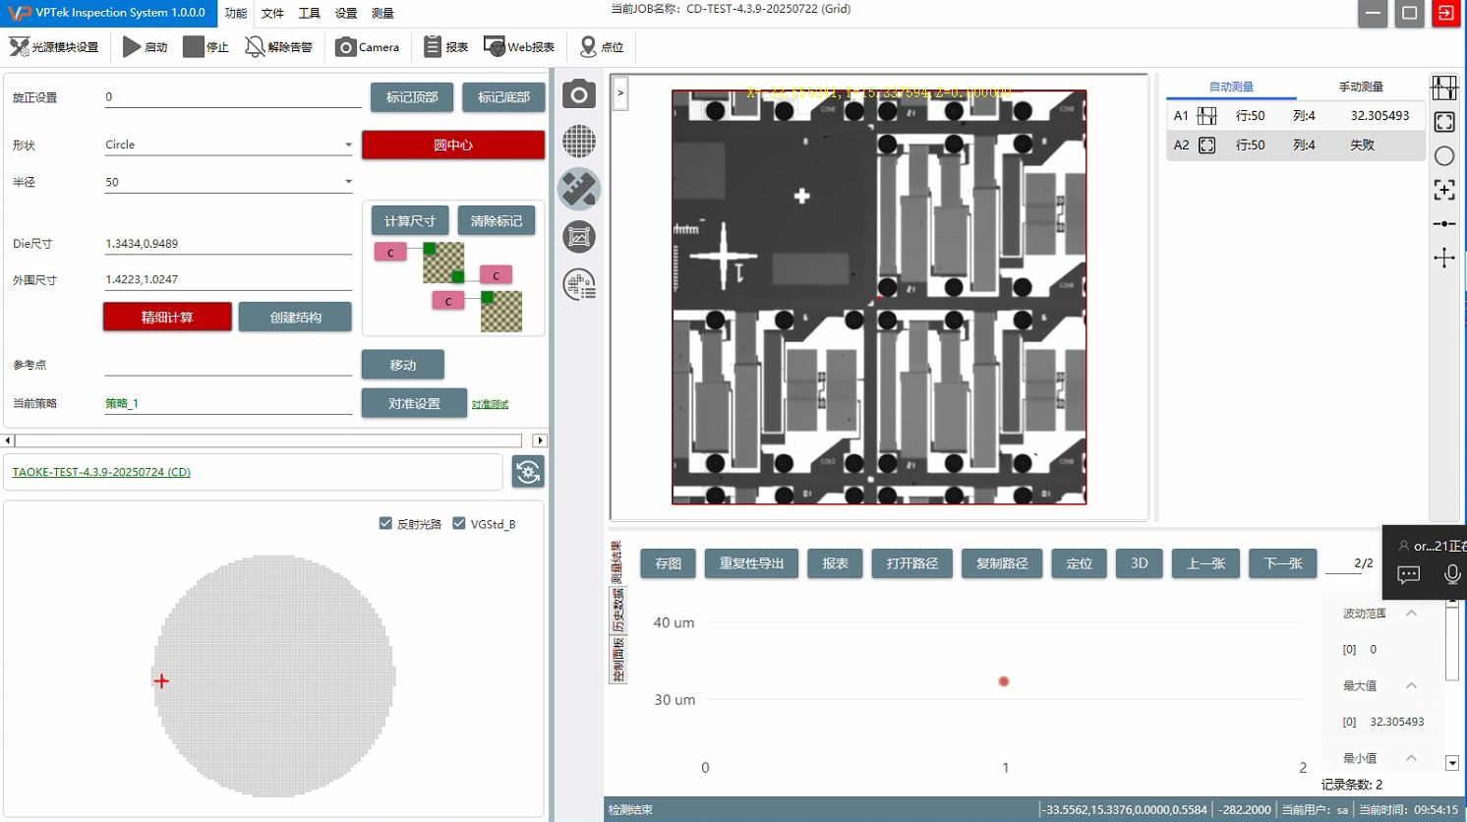Open the 工具 menu
The width and height of the screenshot is (1467, 822).
pyautogui.click(x=309, y=14)
